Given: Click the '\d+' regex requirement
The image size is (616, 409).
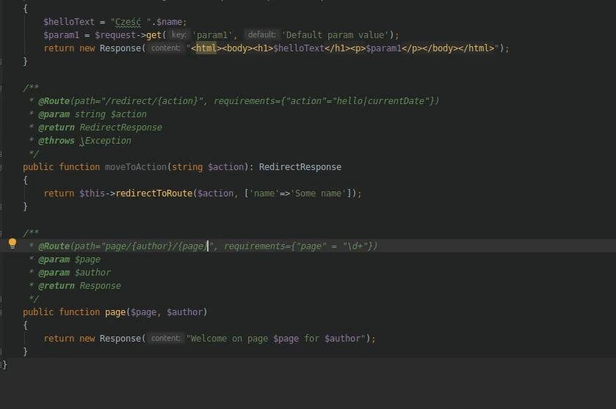Looking at the screenshot, I should point(355,246).
